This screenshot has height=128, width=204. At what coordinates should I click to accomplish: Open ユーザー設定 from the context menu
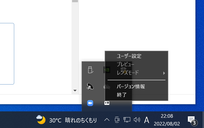[136, 56]
